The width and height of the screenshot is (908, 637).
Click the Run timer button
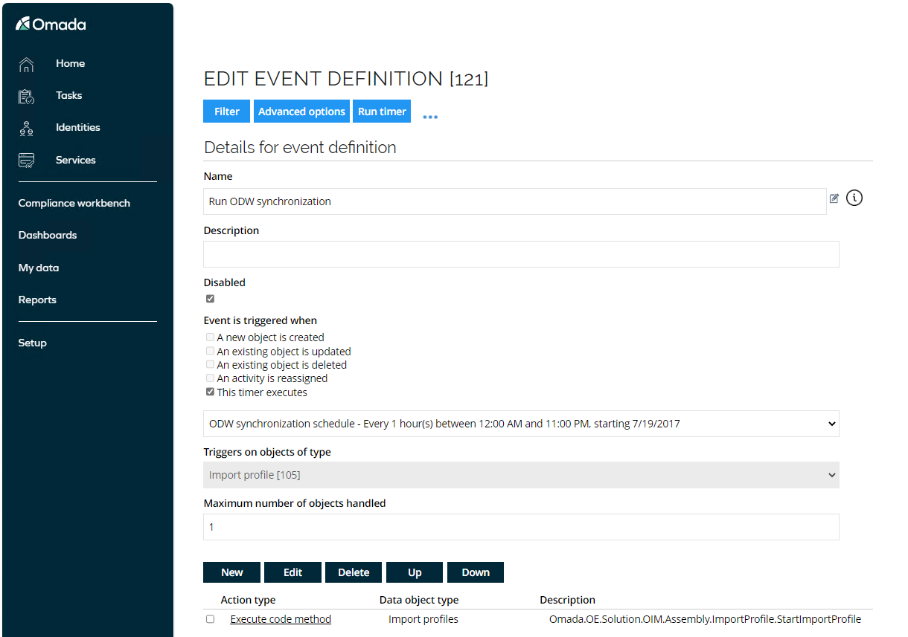tap(382, 111)
